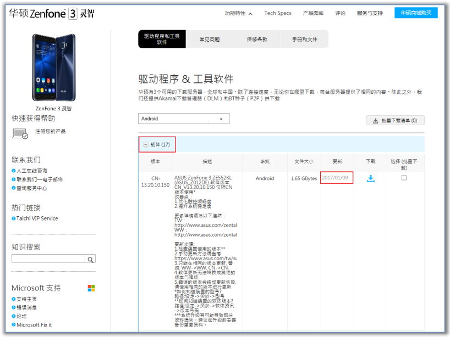Click the knowledge search magnifier icon
Viewport: 450px width, 337px height.
tap(90, 260)
